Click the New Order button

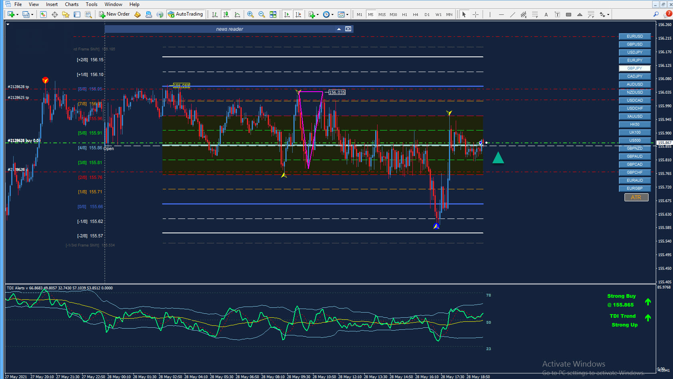point(115,14)
